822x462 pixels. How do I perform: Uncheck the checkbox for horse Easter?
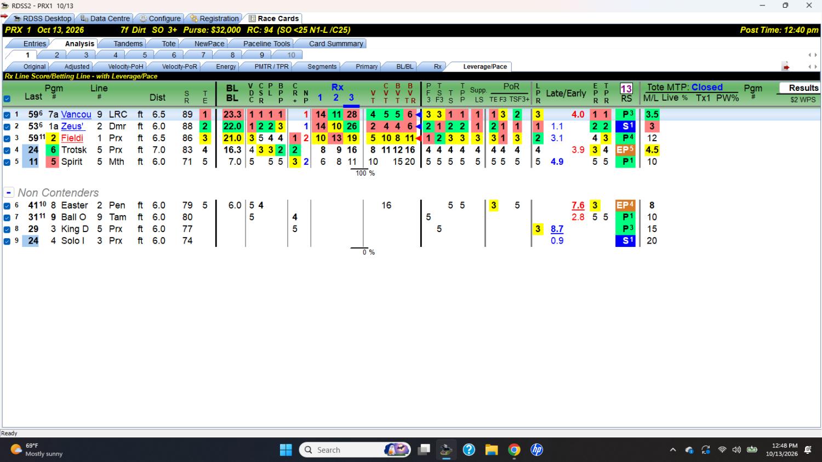coord(7,206)
